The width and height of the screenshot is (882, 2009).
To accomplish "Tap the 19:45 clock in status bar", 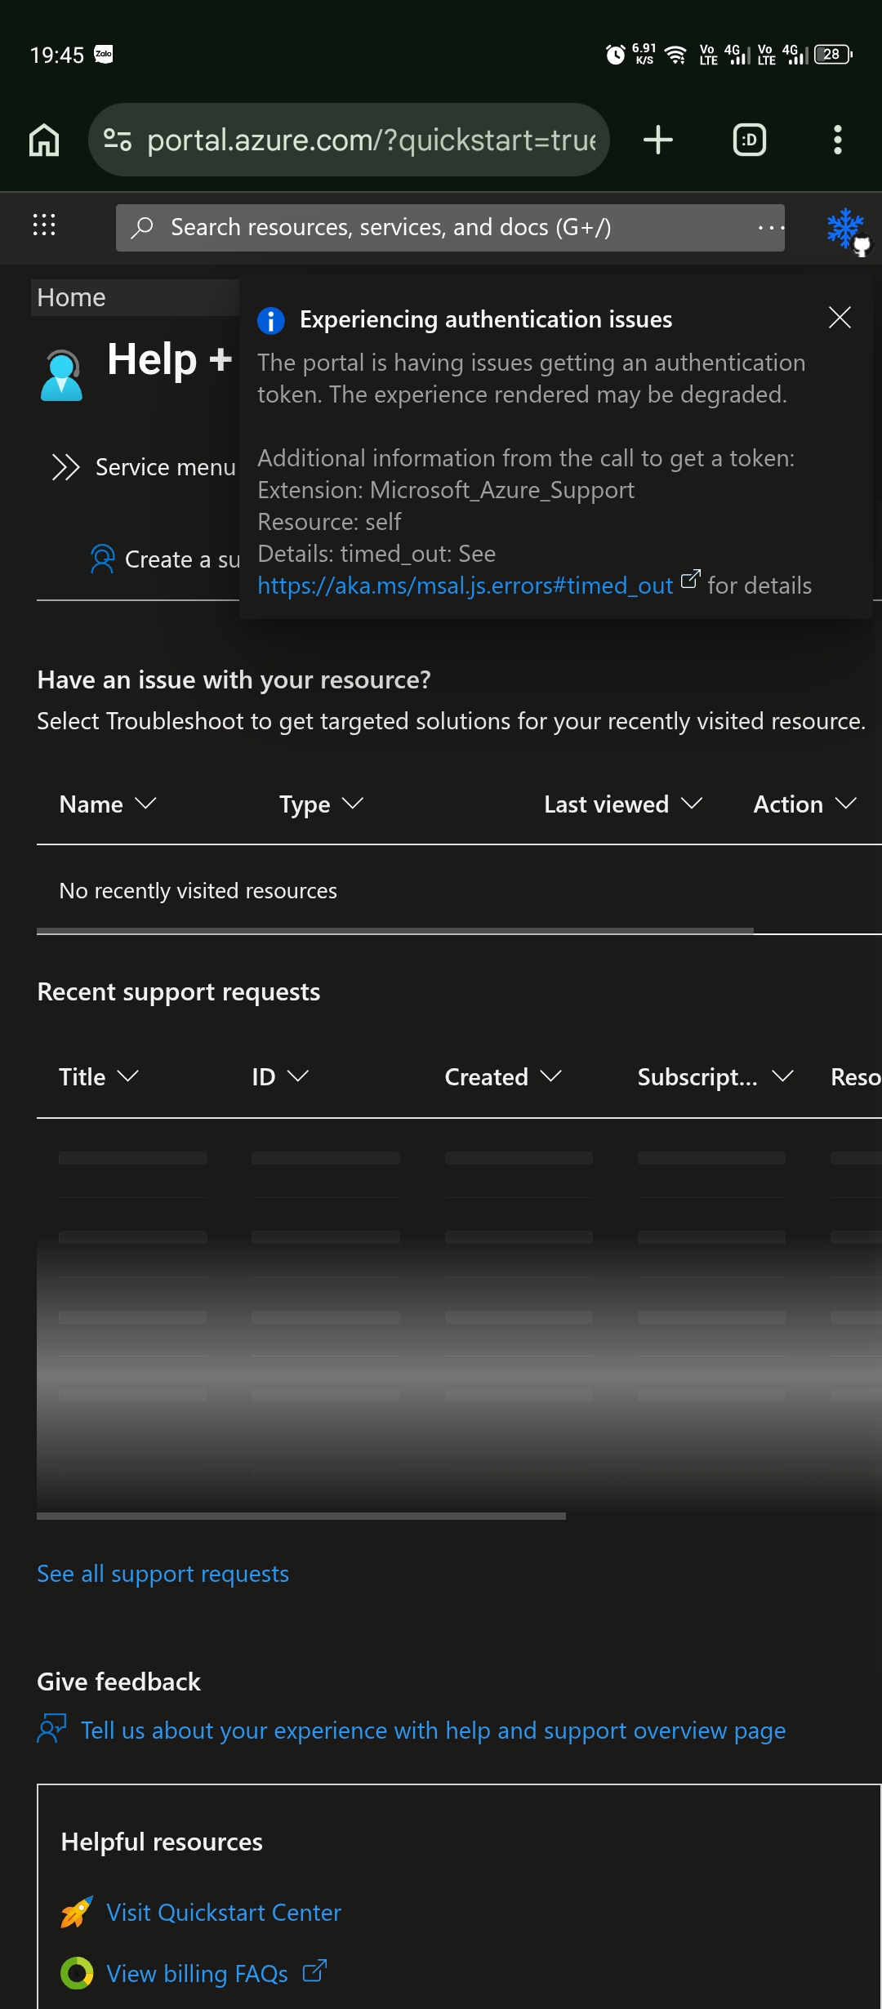I will click(57, 56).
